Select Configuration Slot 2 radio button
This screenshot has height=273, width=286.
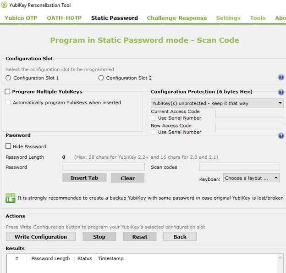[x=101, y=78]
